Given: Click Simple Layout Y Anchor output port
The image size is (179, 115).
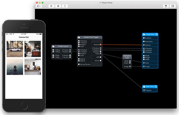Looking at the screenshot, I should coord(70,57).
